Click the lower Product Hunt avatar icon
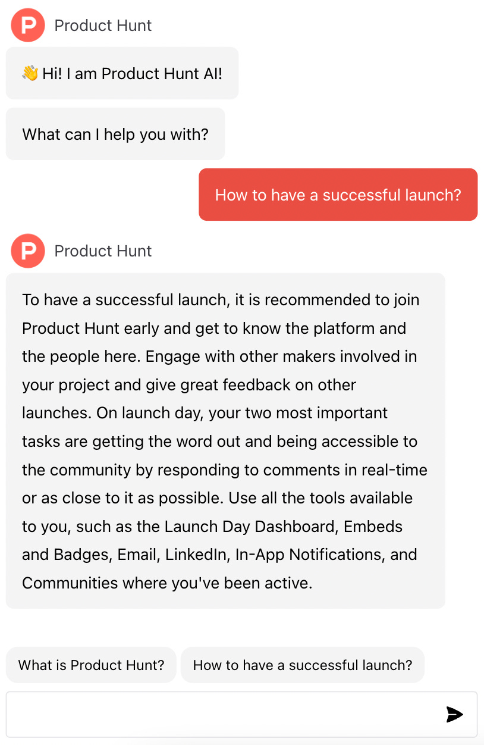The height and width of the screenshot is (745, 484). [x=27, y=251]
